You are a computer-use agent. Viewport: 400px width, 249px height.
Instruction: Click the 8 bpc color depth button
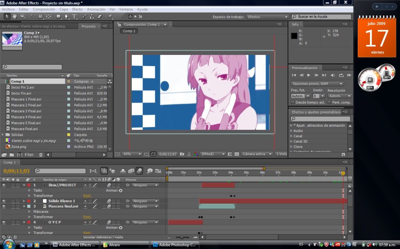29,155
